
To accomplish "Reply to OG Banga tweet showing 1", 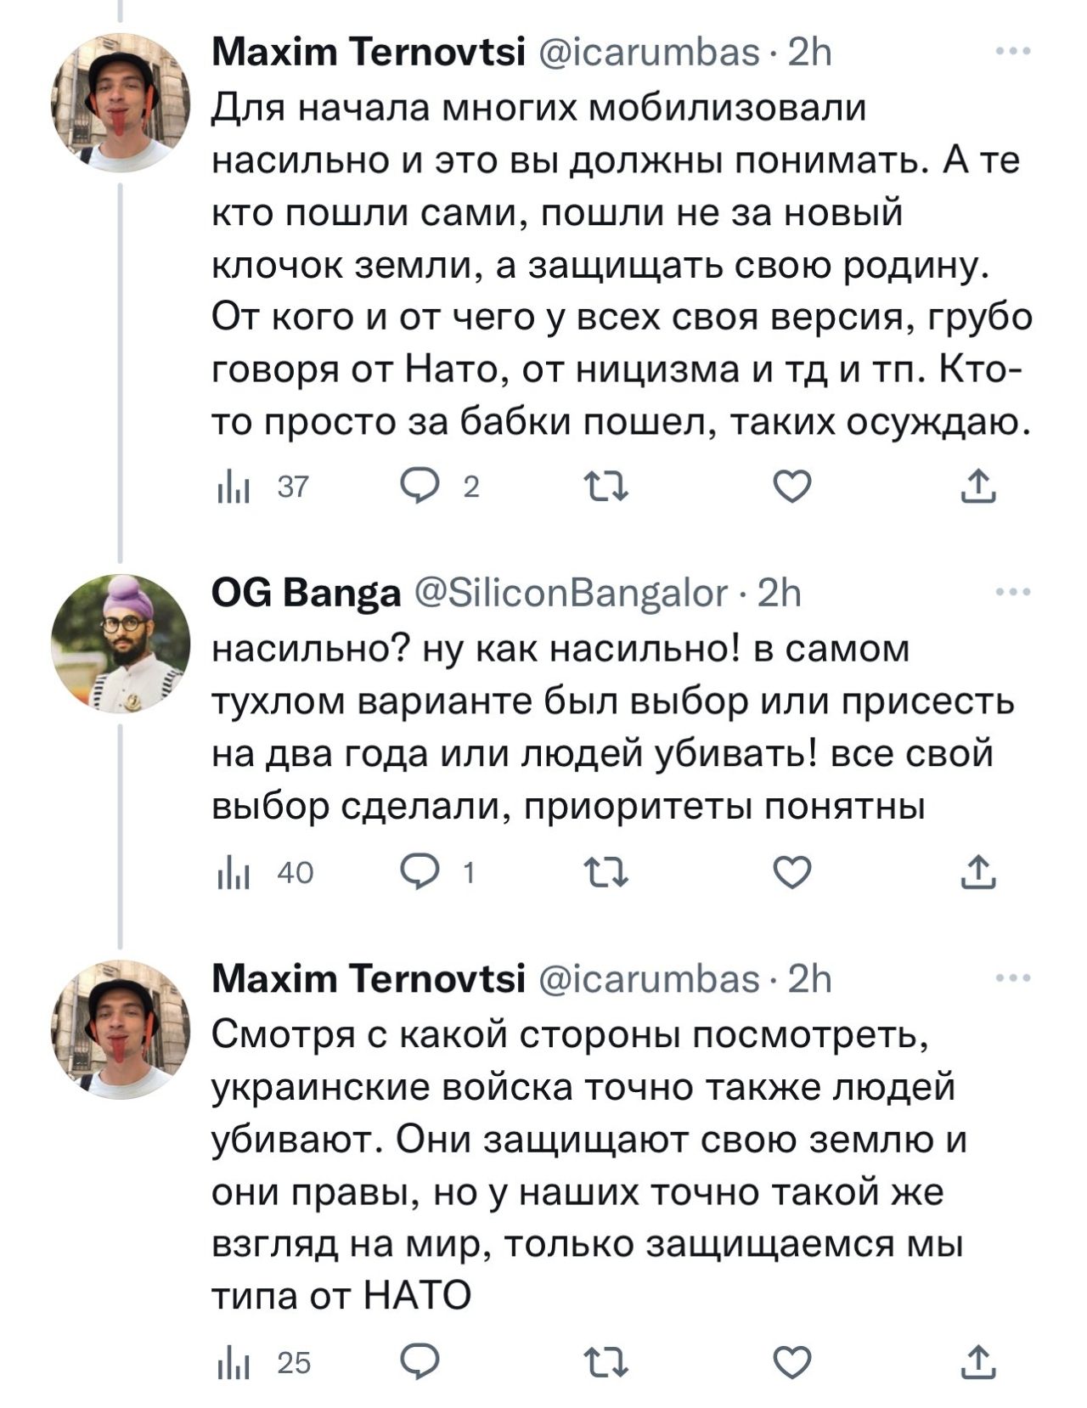I will coord(437,871).
